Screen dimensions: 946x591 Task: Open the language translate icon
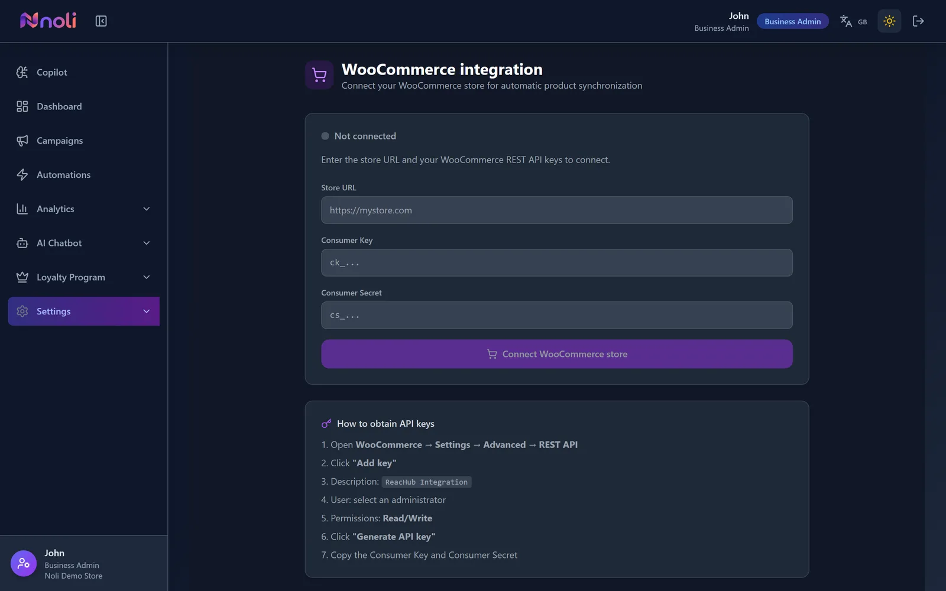846,21
